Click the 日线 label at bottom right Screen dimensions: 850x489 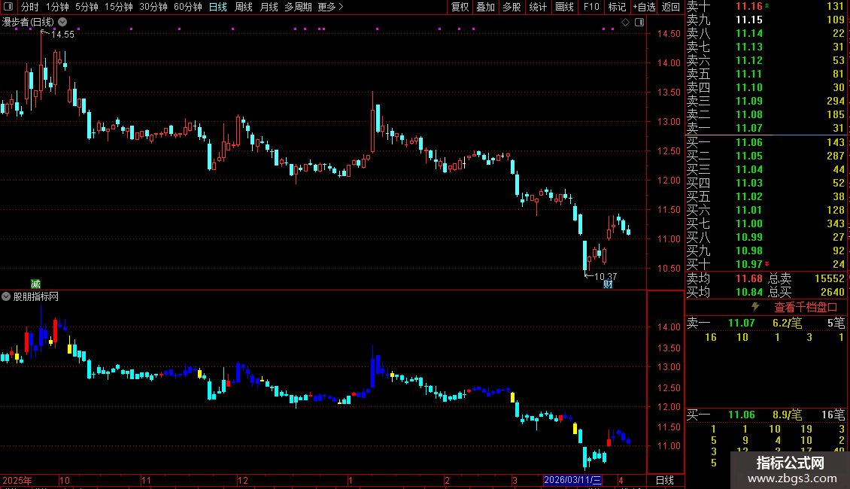(x=665, y=480)
